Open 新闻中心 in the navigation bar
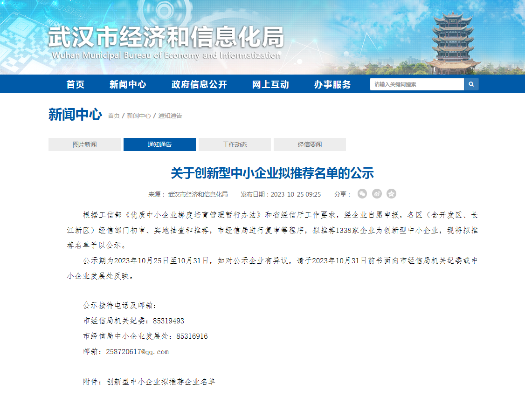Viewport: 525px width, 397px height. tap(128, 84)
